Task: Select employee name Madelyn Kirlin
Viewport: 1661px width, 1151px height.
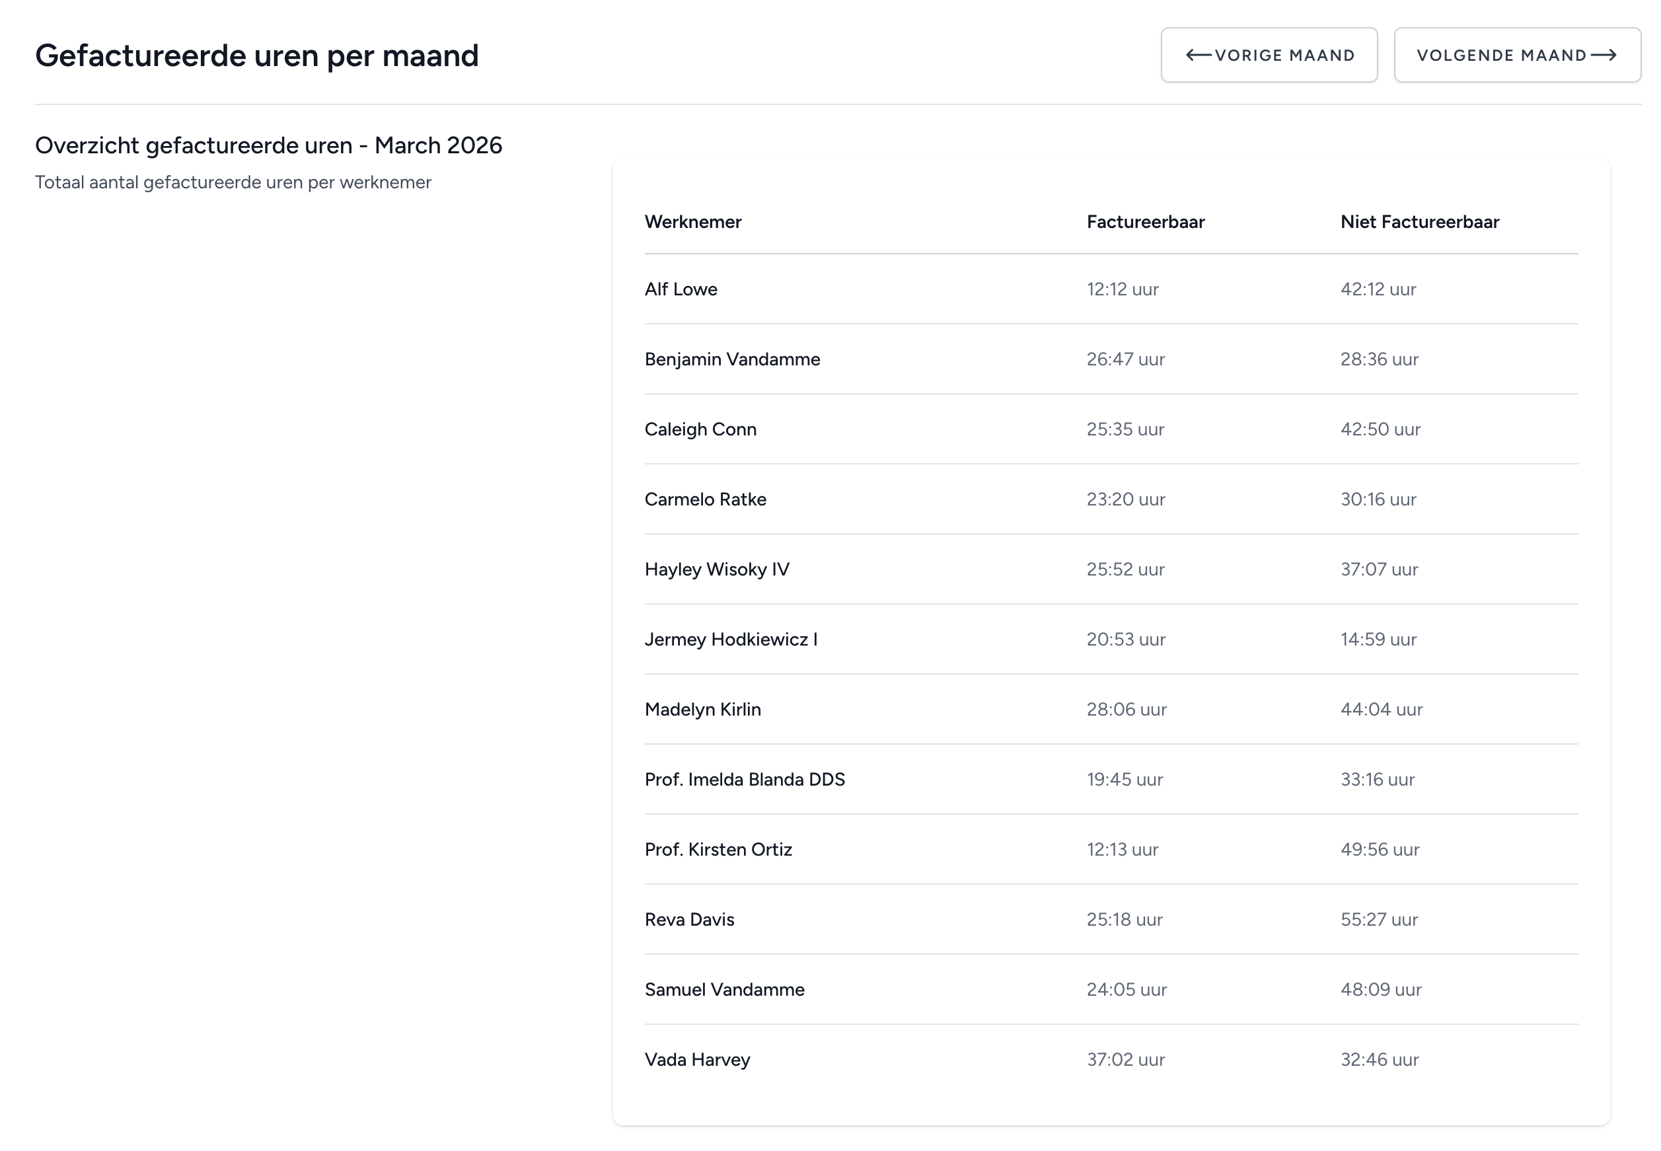Action: 703,709
